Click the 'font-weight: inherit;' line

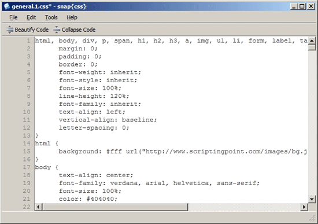click(x=100, y=72)
